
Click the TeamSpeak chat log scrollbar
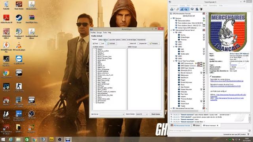coord(249,118)
